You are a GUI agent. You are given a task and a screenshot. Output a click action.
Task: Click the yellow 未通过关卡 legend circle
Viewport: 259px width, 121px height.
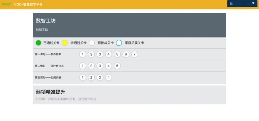coord(65,43)
